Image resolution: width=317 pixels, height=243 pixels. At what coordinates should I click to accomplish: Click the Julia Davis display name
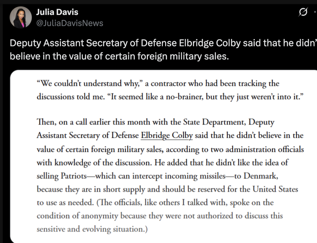(x=57, y=12)
